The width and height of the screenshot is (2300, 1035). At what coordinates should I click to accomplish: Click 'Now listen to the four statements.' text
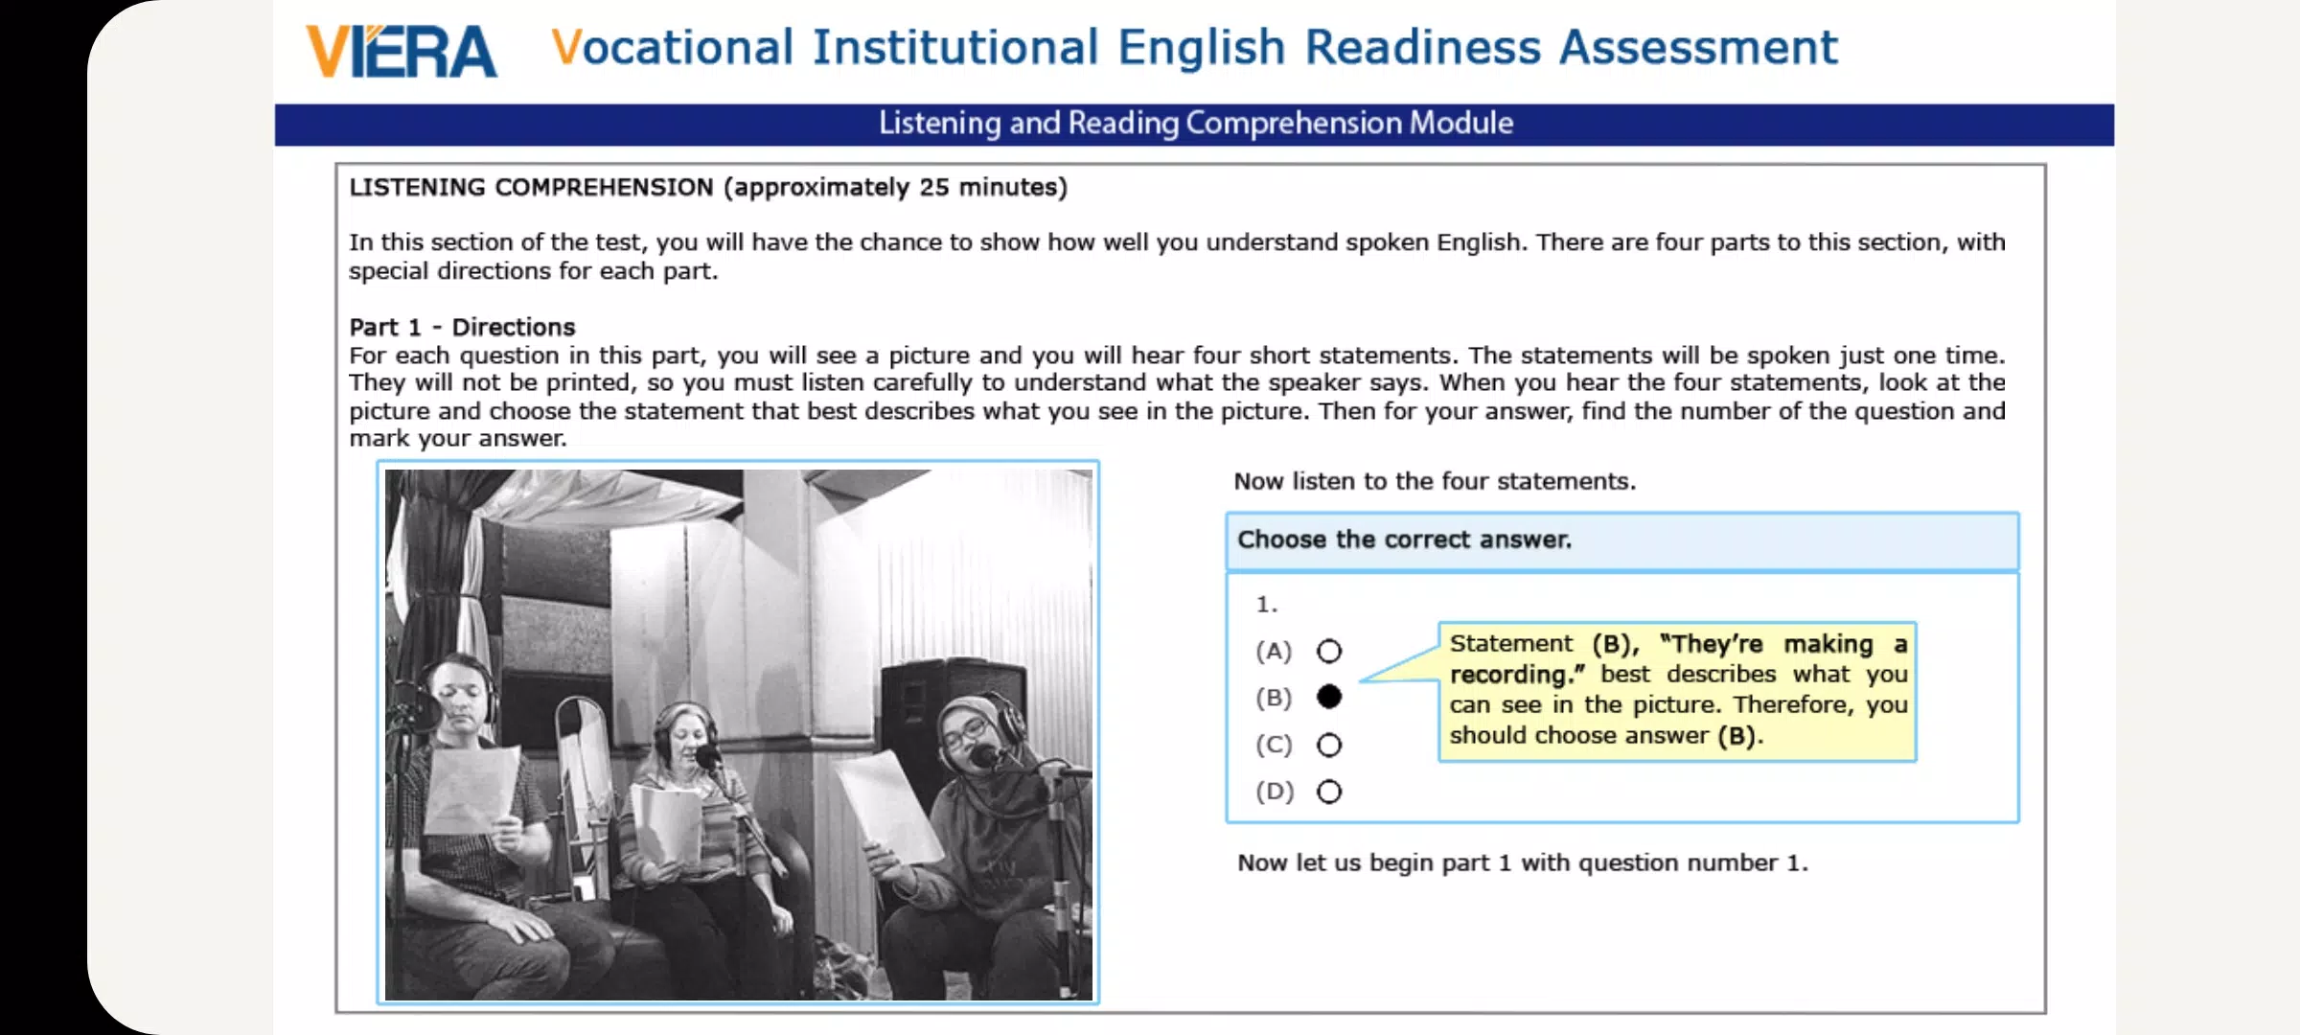1435,481
